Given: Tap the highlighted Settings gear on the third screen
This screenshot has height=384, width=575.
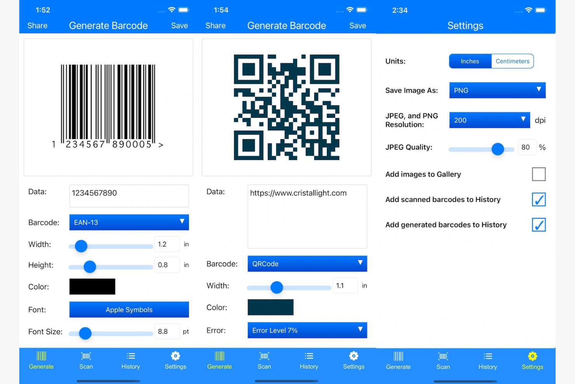Looking at the screenshot, I should coord(532,356).
